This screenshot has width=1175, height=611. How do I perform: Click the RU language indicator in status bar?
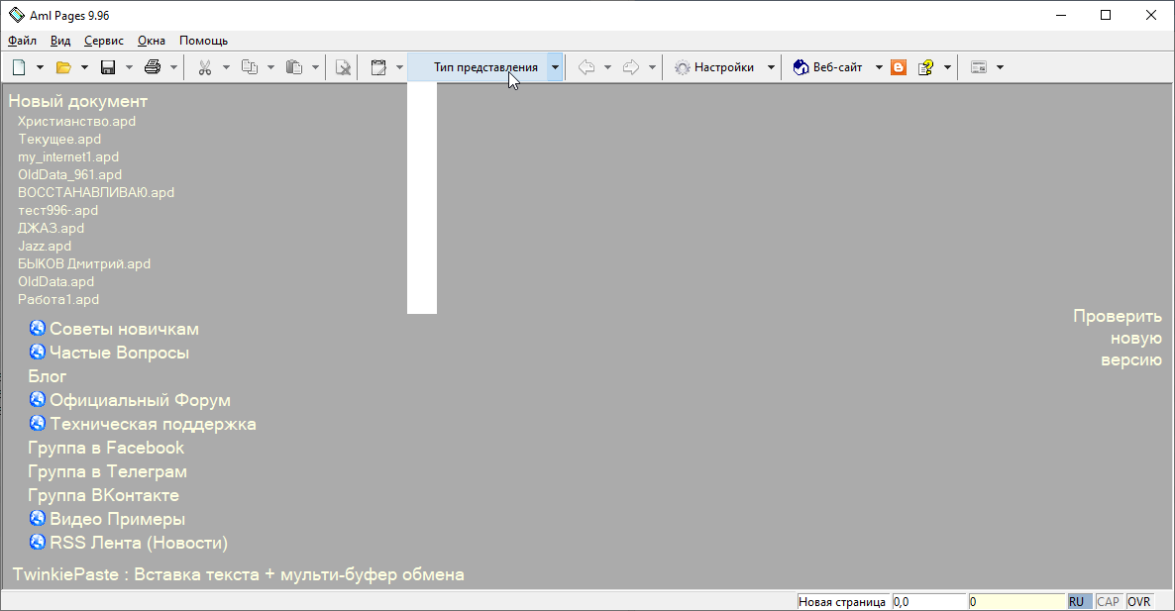1077,602
